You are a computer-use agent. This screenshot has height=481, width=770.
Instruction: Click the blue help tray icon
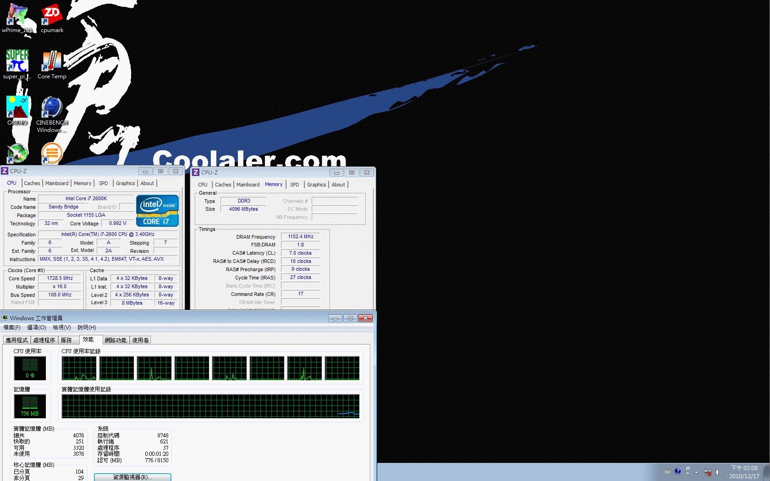click(x=678, y=471)
